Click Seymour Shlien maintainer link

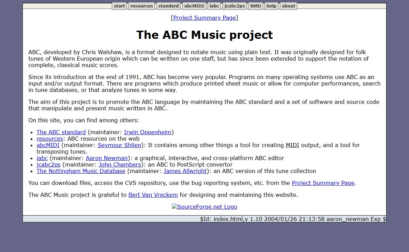pyautogui.click(x=119, y=145)
